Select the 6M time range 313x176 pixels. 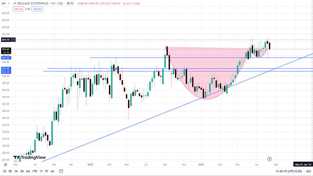[28, 171]
